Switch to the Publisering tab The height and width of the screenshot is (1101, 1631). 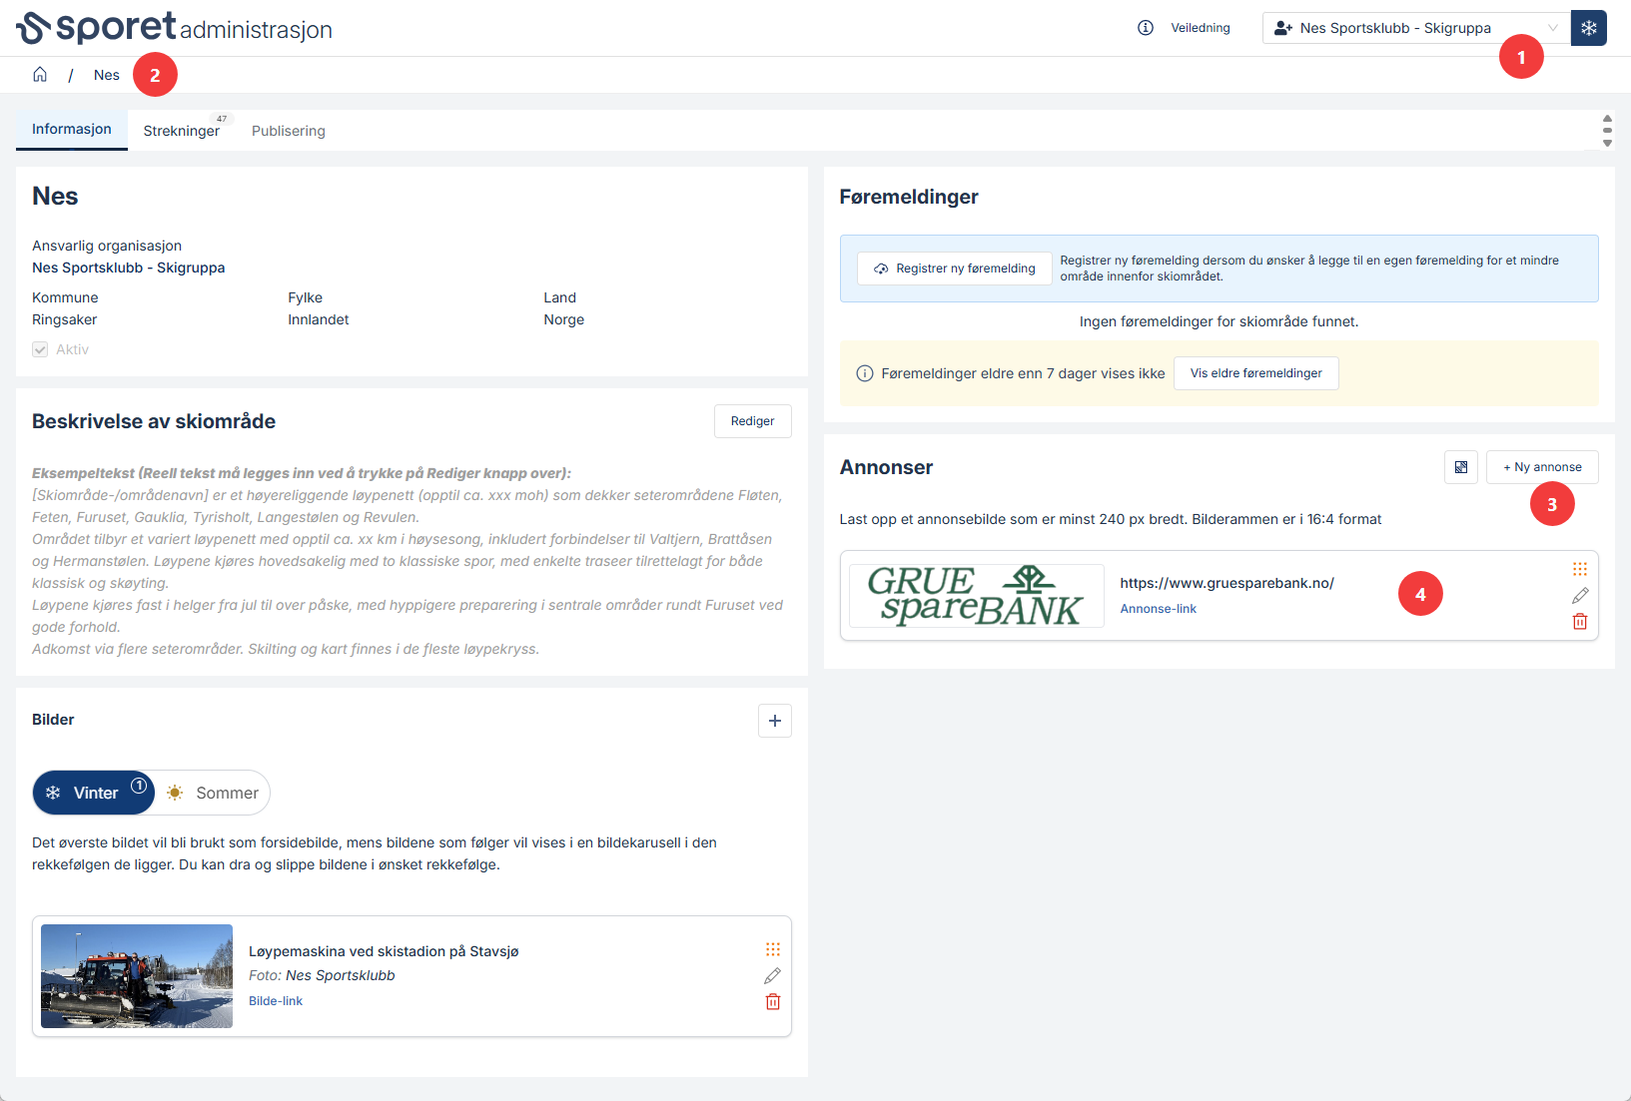(289, 131)
